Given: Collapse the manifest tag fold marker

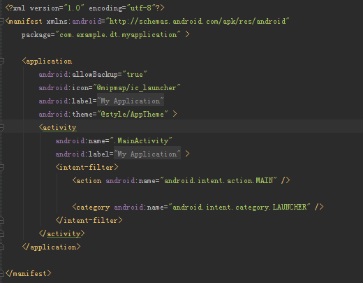Looking at the screenshot, I should (x=1, y=22).
